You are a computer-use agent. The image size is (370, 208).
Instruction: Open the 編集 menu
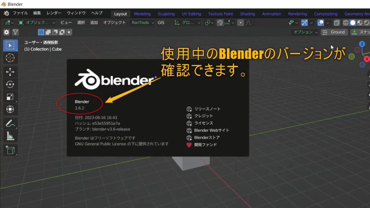(x=37, y=13)
